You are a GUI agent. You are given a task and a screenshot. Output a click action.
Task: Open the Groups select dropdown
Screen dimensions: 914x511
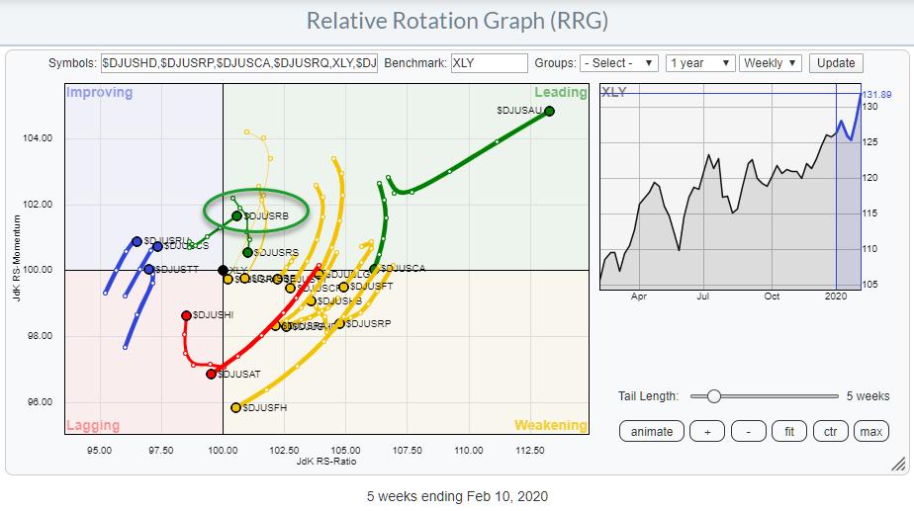point(618,63)
